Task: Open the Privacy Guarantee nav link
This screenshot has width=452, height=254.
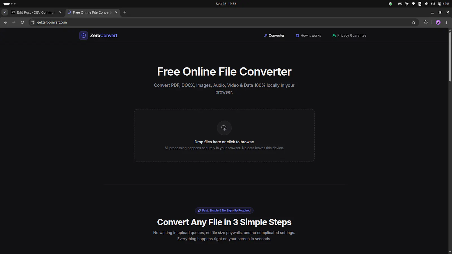Action: point(349,36)
